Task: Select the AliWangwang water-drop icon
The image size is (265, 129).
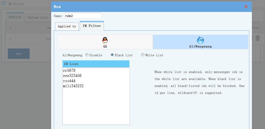Action: coord(200,40)
